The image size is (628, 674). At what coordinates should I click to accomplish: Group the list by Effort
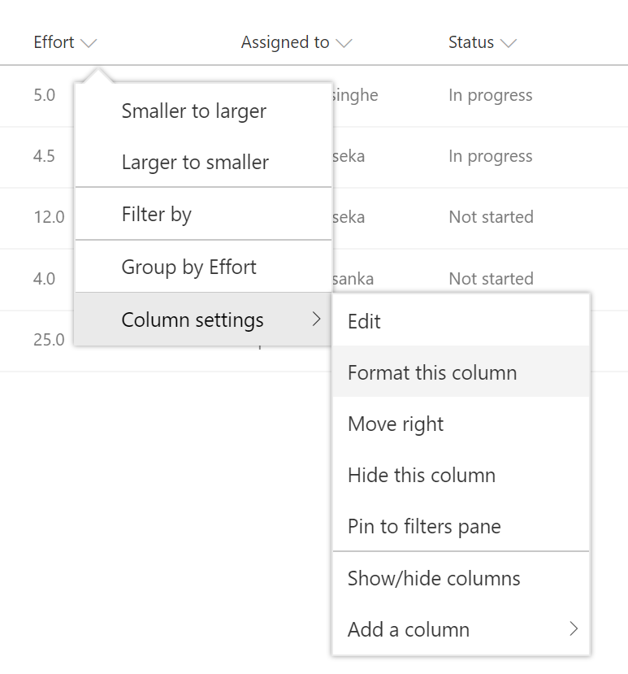tap(192, 267)
